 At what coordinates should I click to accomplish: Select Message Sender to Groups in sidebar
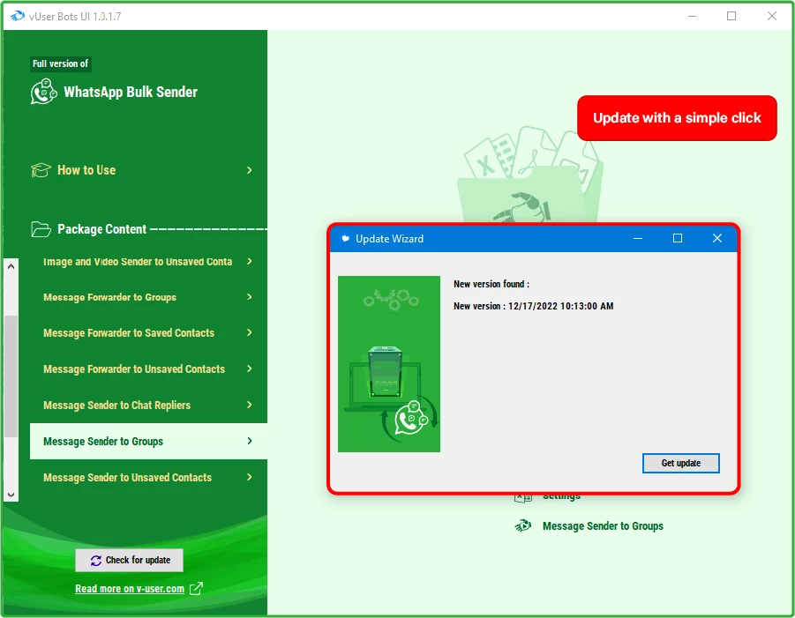coord(148,441)
